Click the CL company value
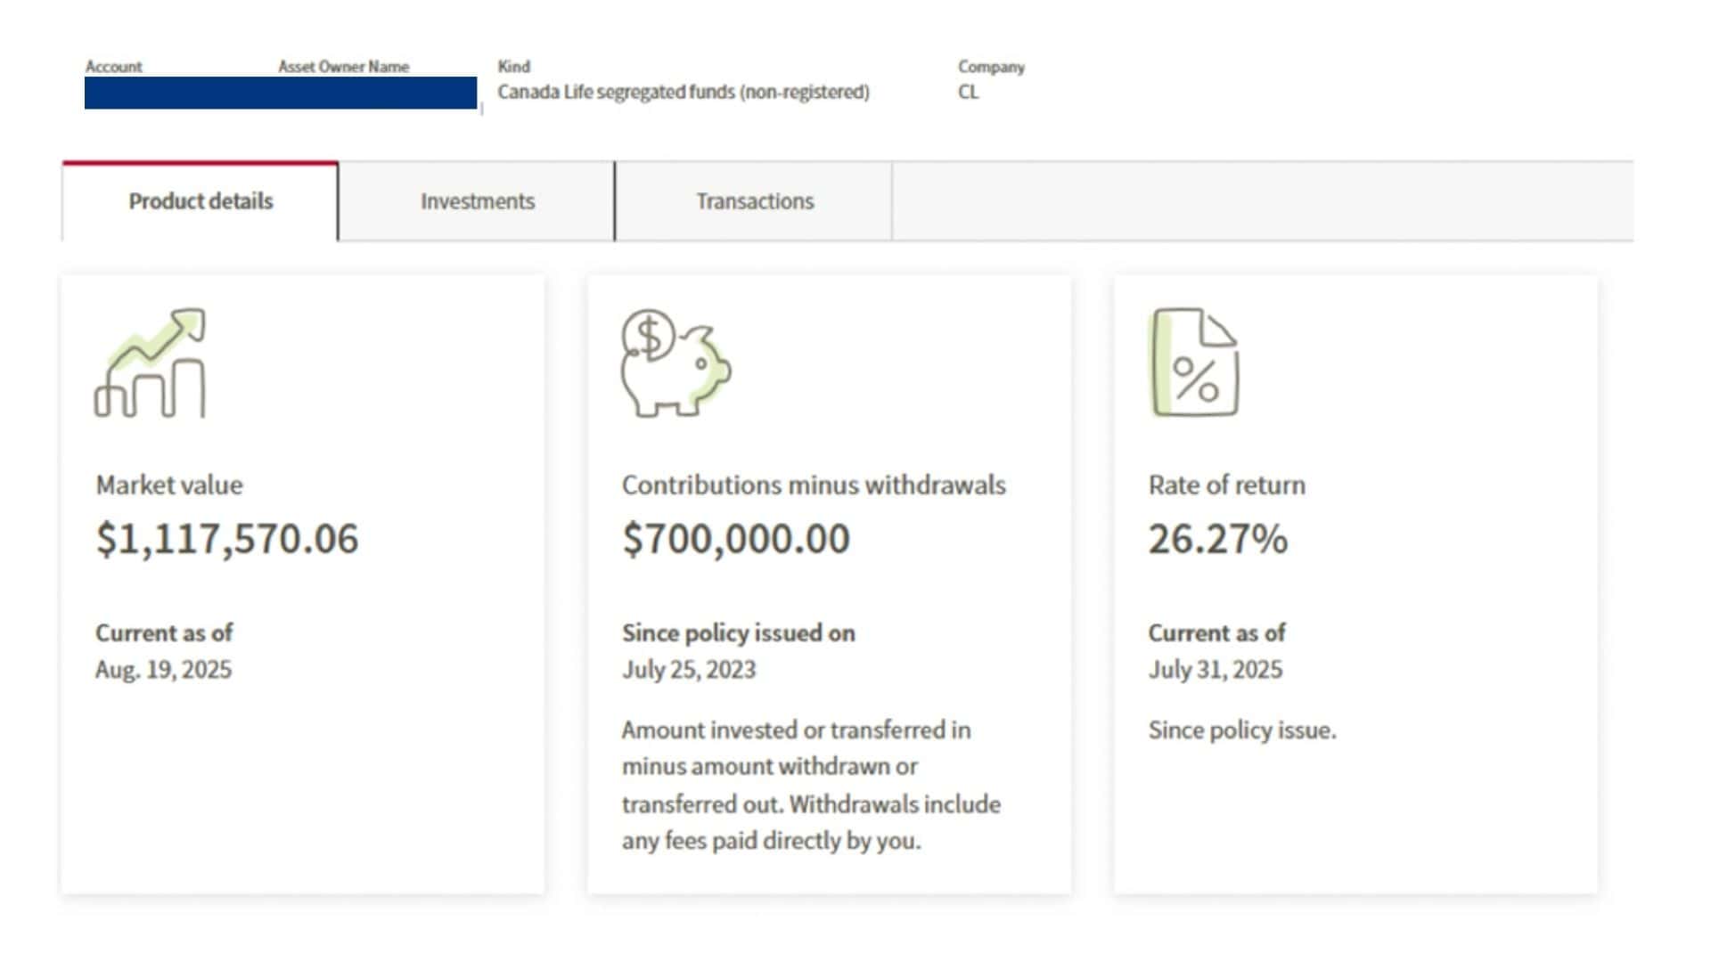1711x962 pixels. tap(968, 92)
